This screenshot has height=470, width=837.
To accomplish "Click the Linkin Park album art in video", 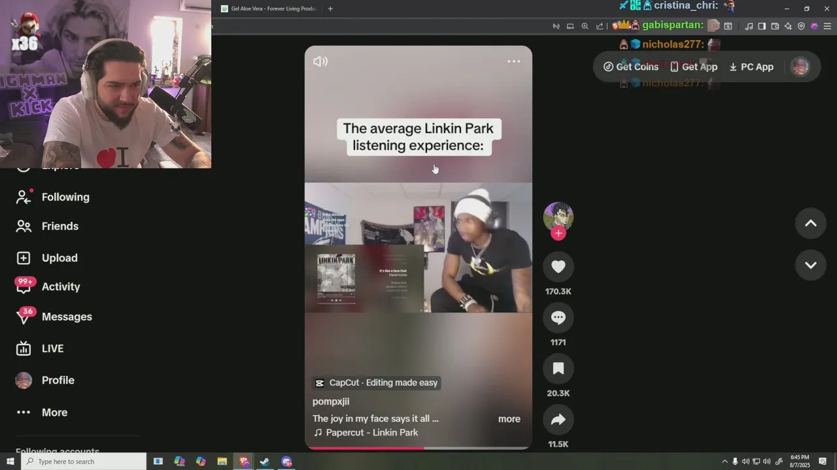I will click(336, 272).
